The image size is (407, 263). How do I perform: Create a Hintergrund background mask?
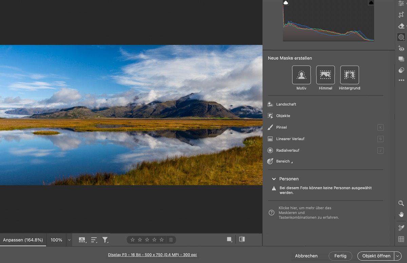coord(349,75)
